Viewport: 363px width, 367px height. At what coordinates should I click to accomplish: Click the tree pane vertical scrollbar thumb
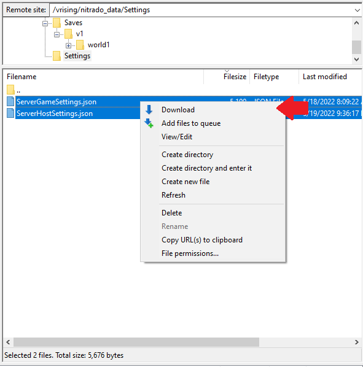click(356, 47)
